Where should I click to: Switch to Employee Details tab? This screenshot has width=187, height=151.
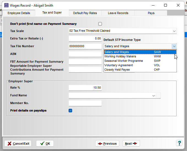tap(19, 13)
